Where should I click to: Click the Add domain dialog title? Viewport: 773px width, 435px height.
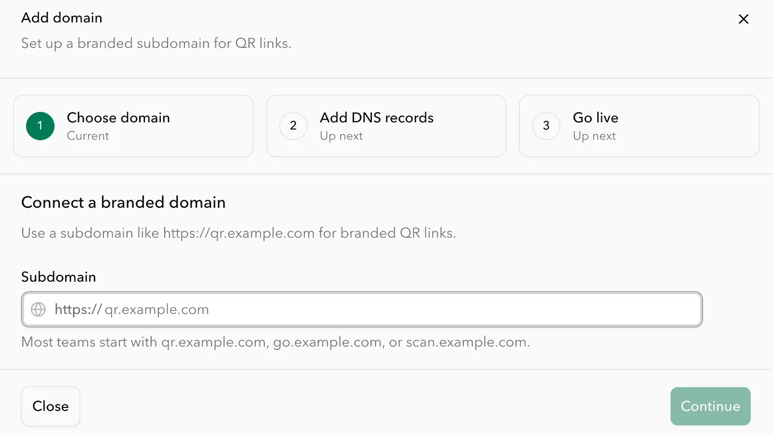pos(62,18)
